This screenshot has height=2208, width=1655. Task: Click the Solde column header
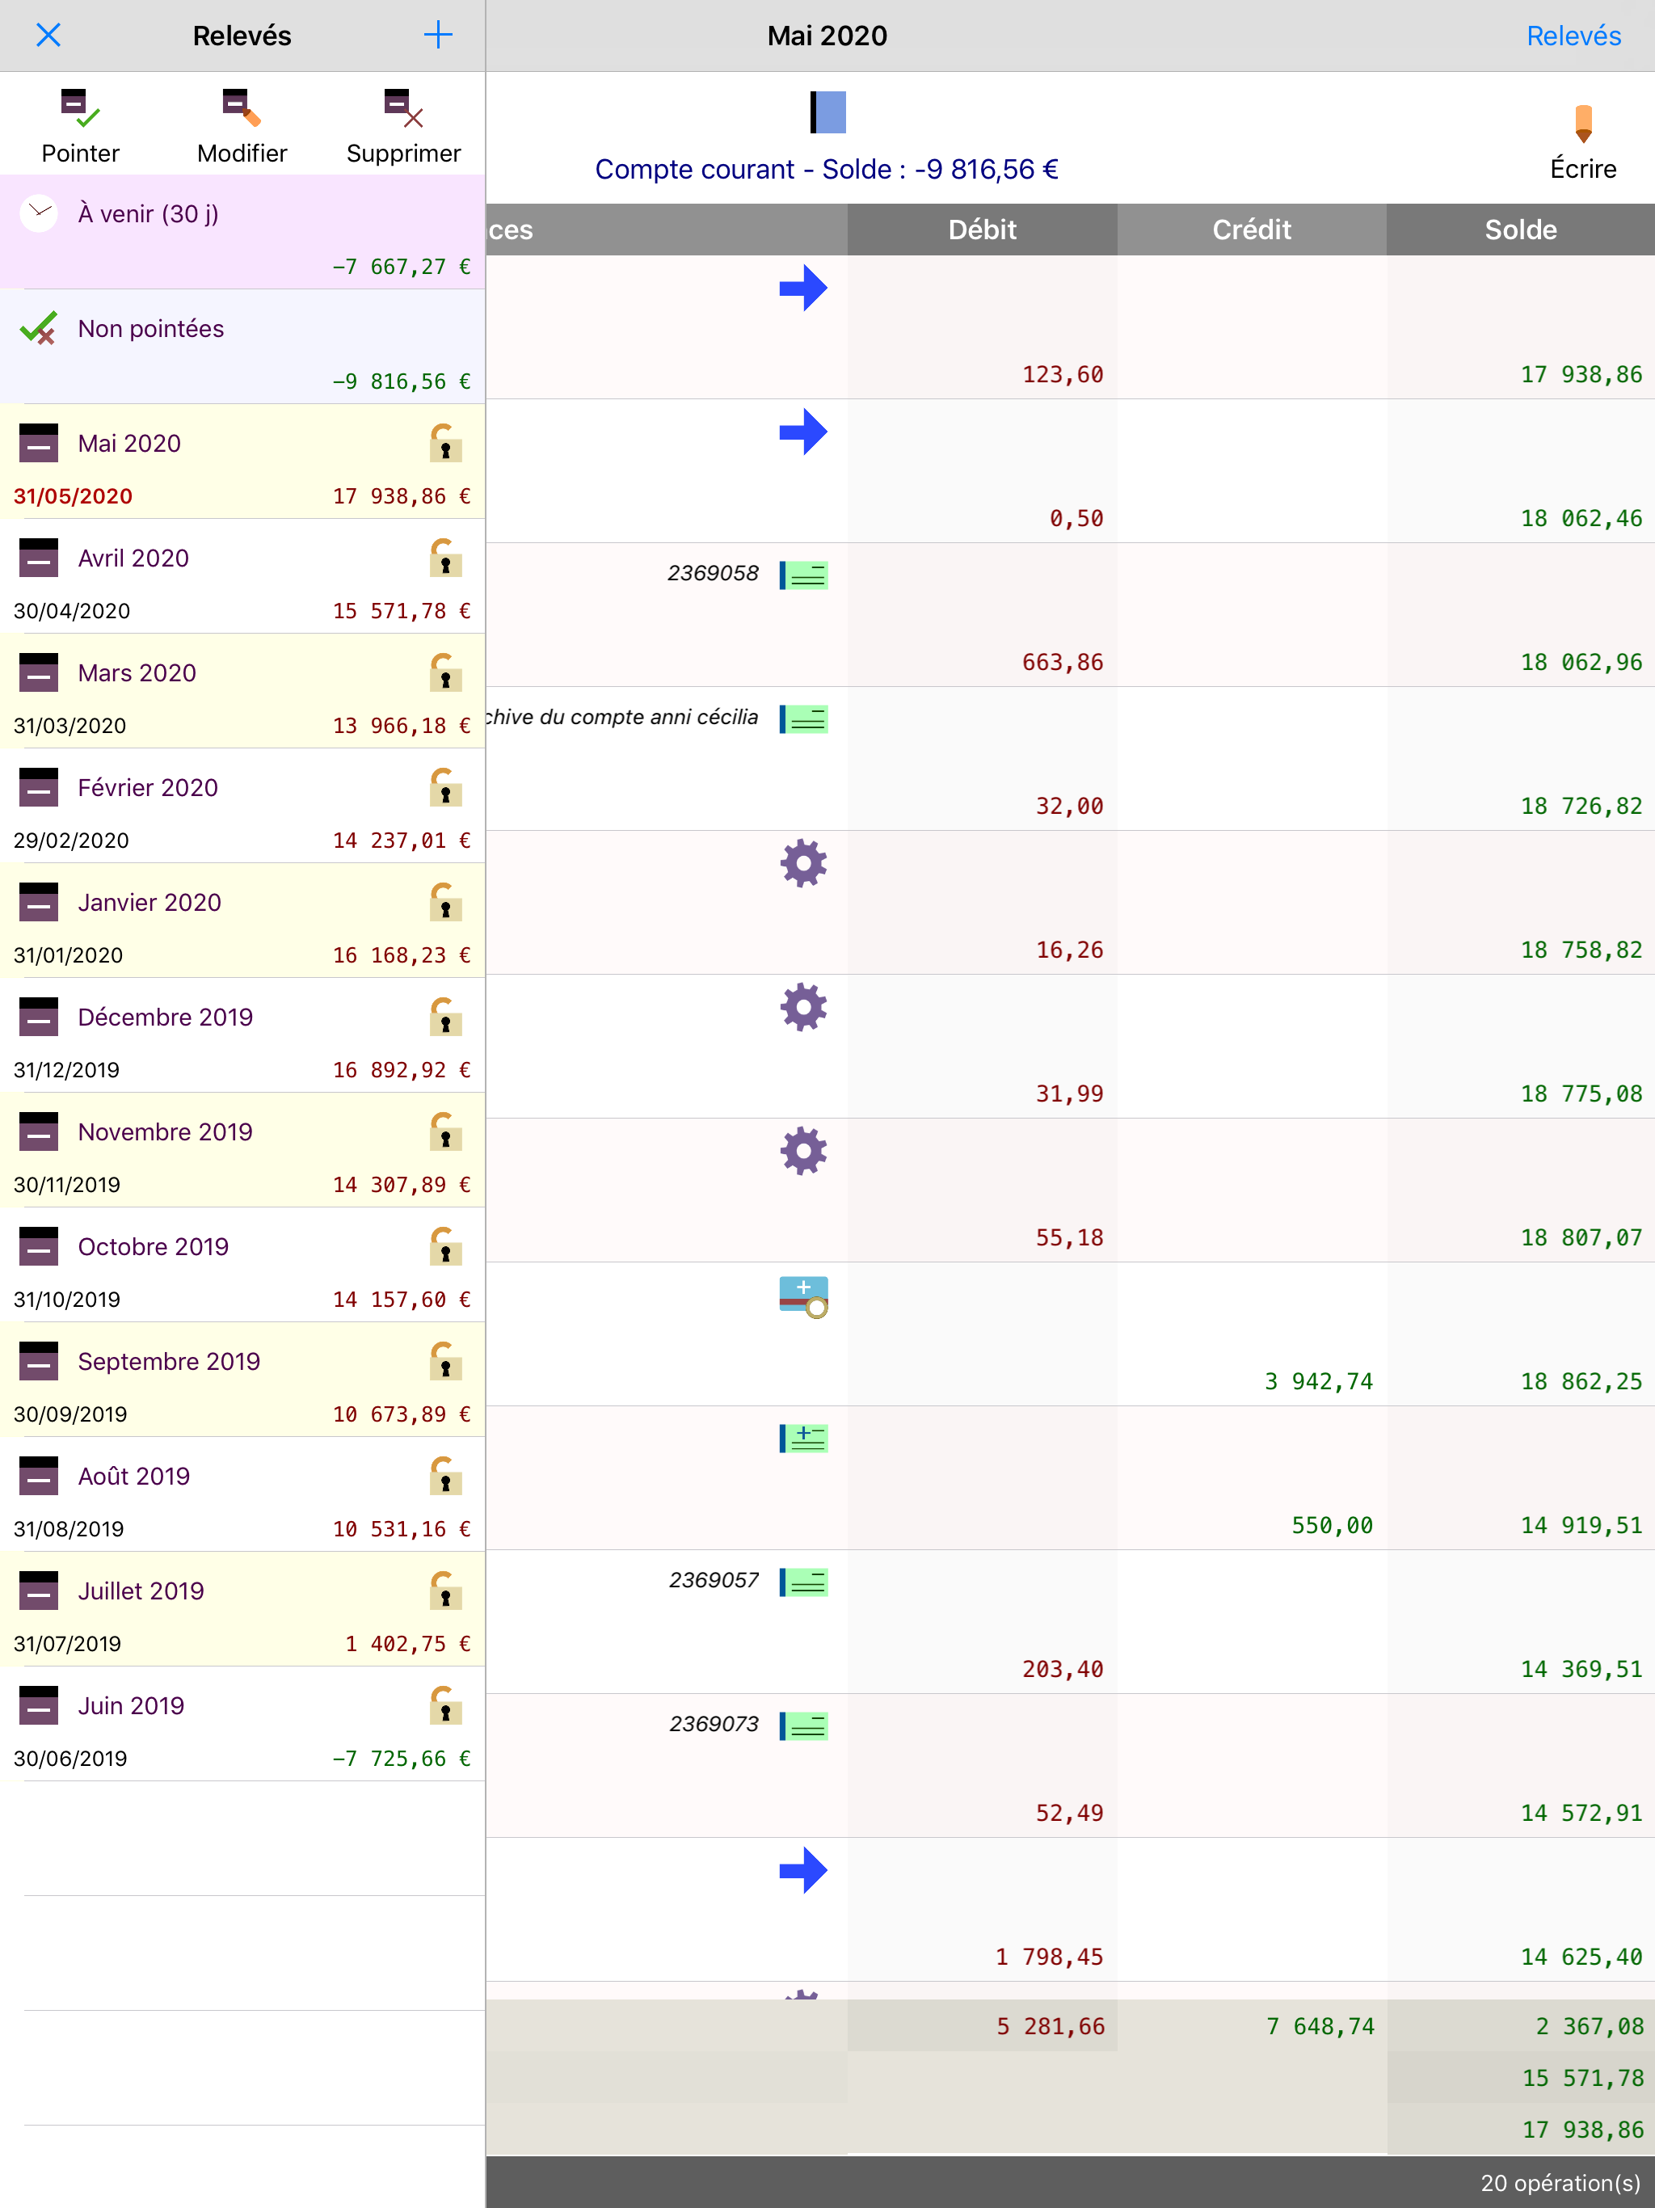coord(1519,230)
